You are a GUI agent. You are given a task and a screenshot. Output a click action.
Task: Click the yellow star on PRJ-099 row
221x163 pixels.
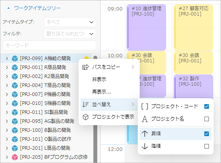[x=86, y=58]
